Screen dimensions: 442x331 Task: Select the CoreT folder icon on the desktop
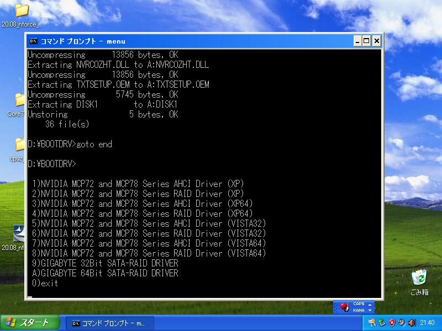pyautogui.click(x=20, y=100)
